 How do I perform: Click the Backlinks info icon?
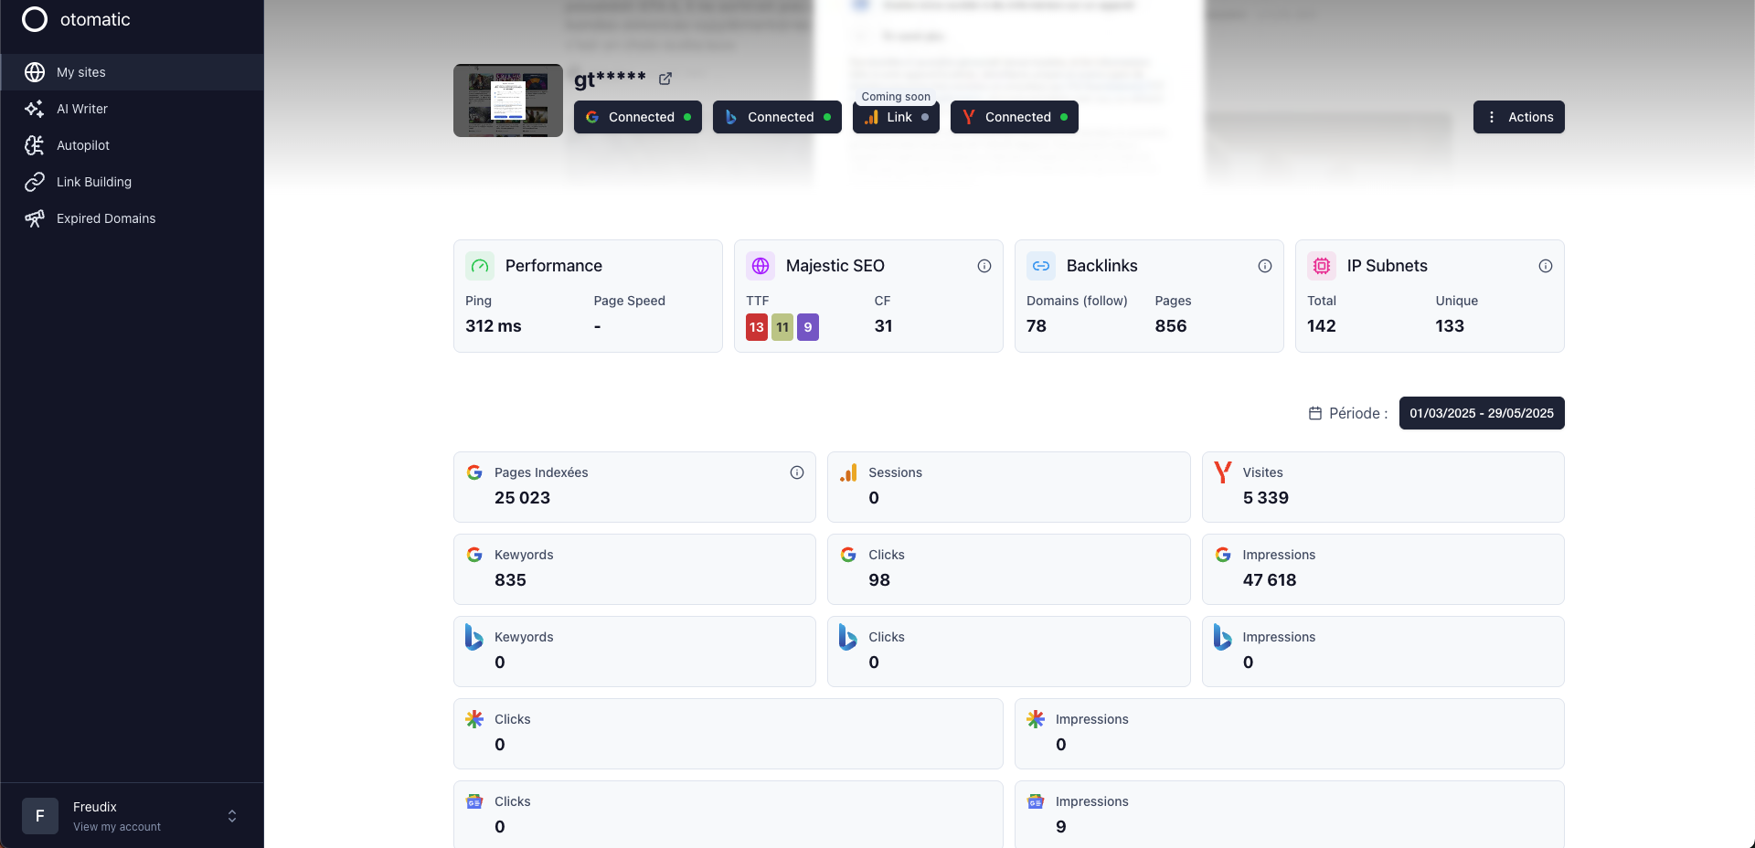(x=1265, y=266)
